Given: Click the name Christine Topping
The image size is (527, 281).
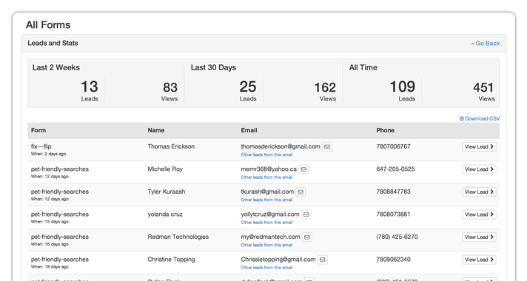Looking at the screenshot, I should (171, 259).
